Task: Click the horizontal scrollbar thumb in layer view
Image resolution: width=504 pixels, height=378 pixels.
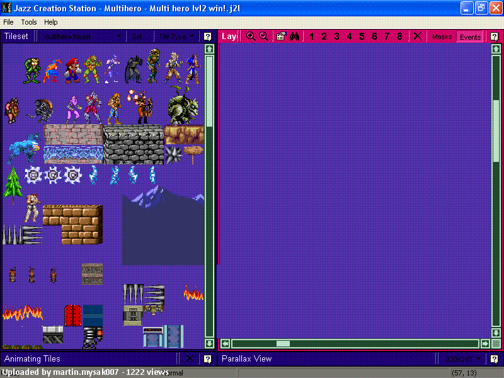Action: [283, 343]
